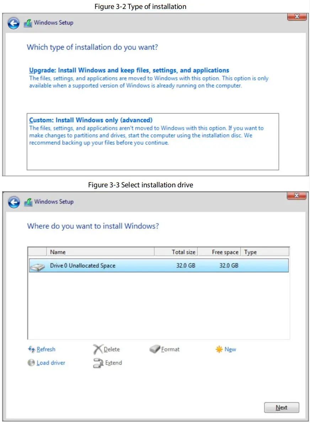Click the Load driver disc icon

pyautogui.click(x=31, y=362)
